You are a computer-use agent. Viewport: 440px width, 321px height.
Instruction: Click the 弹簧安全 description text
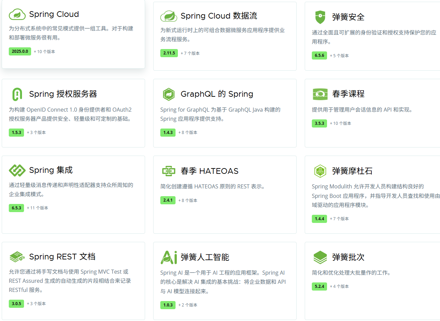point(374,37)
